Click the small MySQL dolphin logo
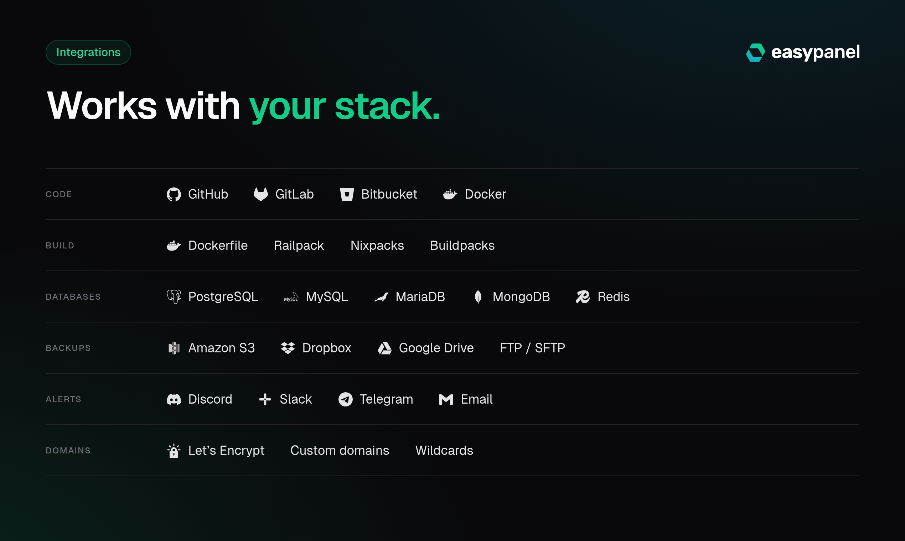This screenshot has width=905, height=541. [291, 297]
